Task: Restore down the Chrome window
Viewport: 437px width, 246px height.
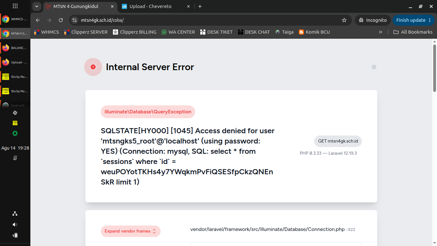Action: [x=421, y=6]
